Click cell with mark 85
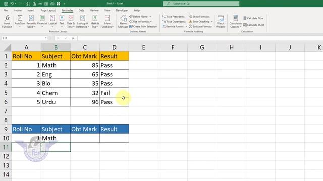 85,65
